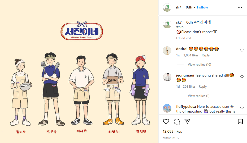Reply to jeongmaui's comment

pos(203,87)
